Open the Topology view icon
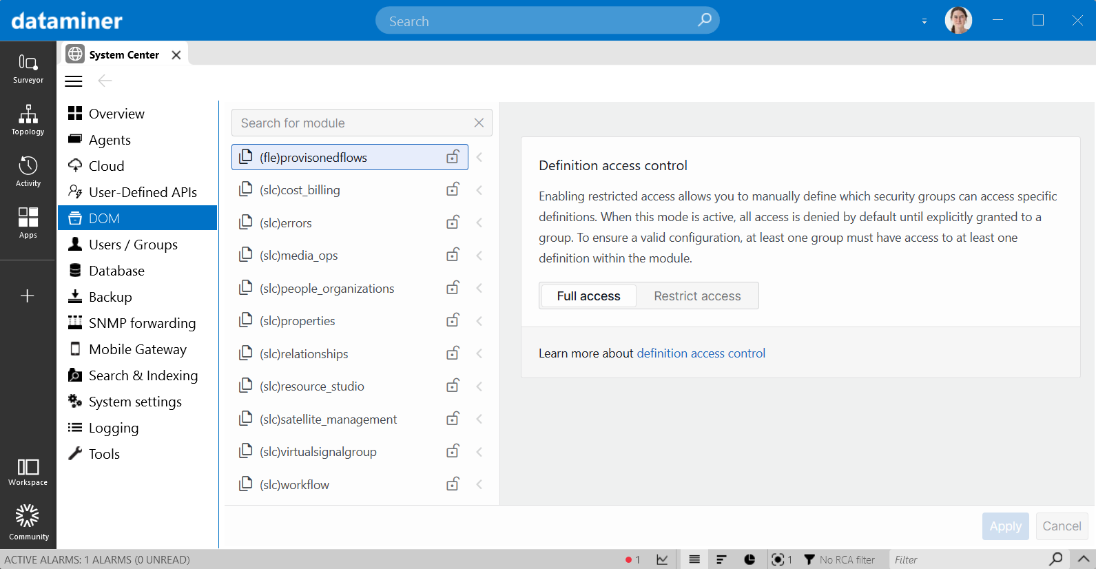The image size is (1096, 569). click(28, 120)
